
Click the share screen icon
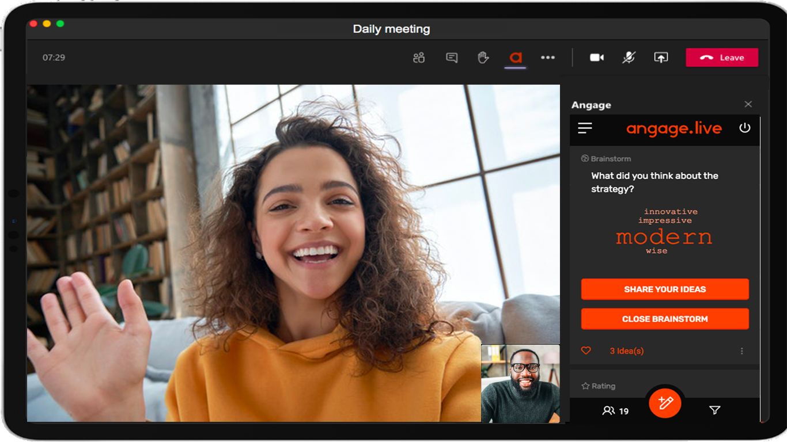coord(661,58)
